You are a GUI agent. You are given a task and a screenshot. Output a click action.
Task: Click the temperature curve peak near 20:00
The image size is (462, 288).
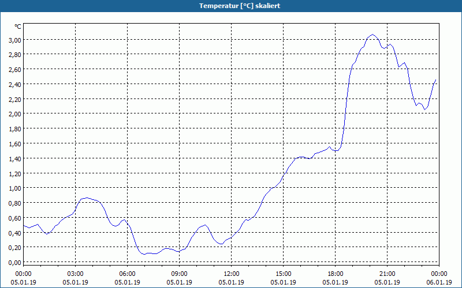[372, 35]
